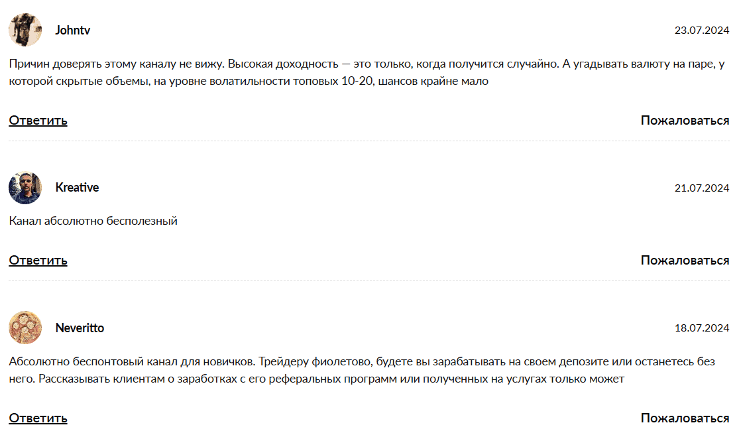
Task: Click Johntv's profile avatar
Action: point(25,30)
